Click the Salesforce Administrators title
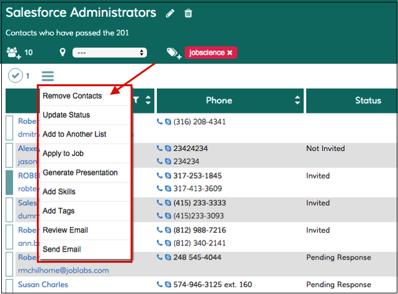The width and height of the screenshot is (398, 294). tap(81, 12)
